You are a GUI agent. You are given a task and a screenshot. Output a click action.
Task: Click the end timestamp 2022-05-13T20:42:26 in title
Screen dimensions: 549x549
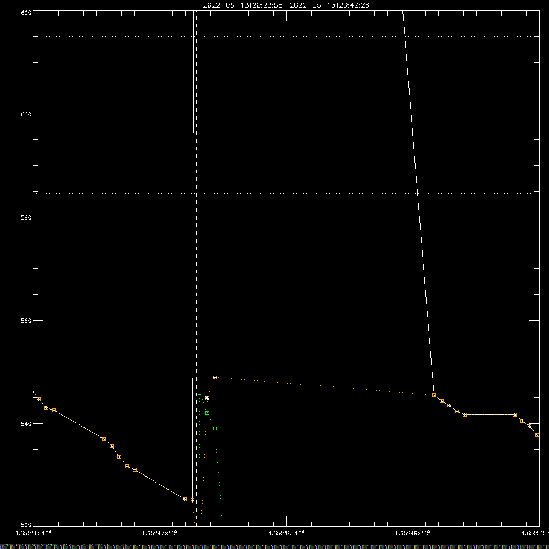pos(329,5)
